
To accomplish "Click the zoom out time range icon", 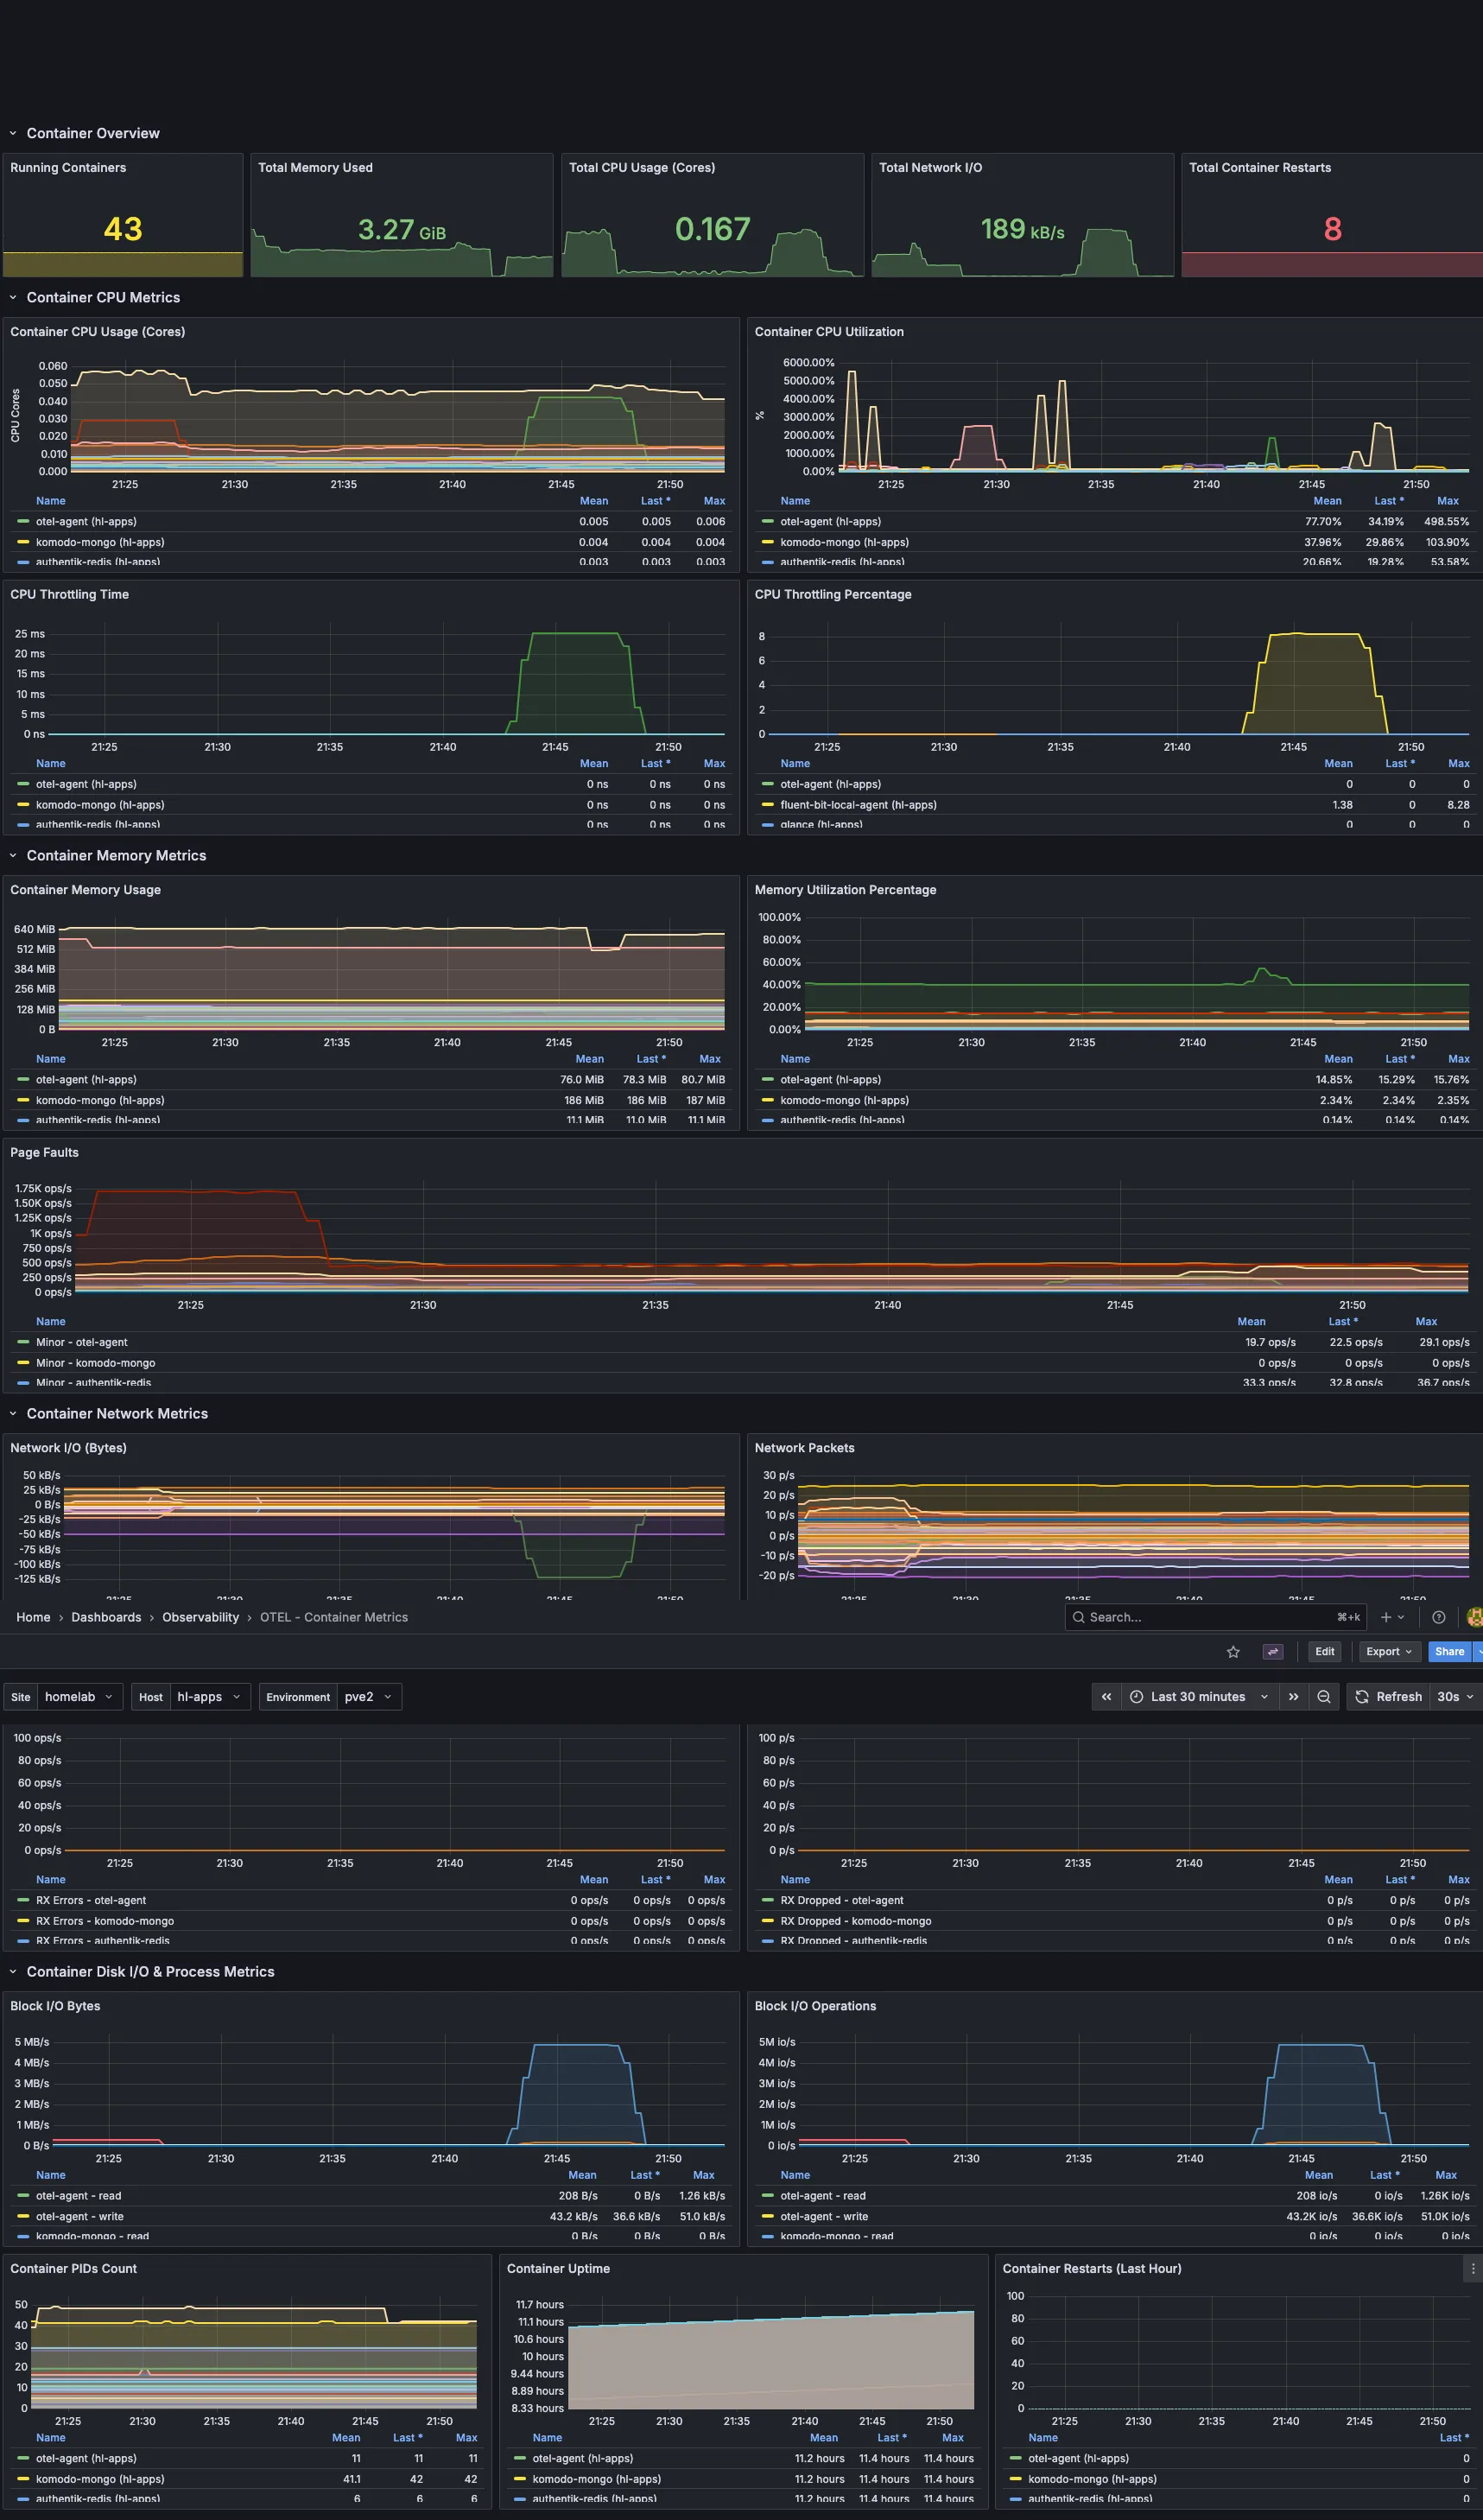I will pos(1323,1697).
